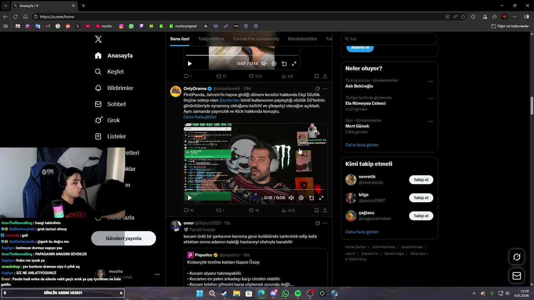The width and height of the screenshot is (534, 300).
Task: Click picture-in-picture on PintiPanda video
Action: 311,198
